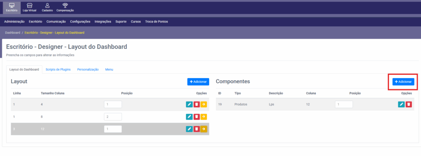
Task: Select arrow for layout row size 12
Action: coord(204,129)
